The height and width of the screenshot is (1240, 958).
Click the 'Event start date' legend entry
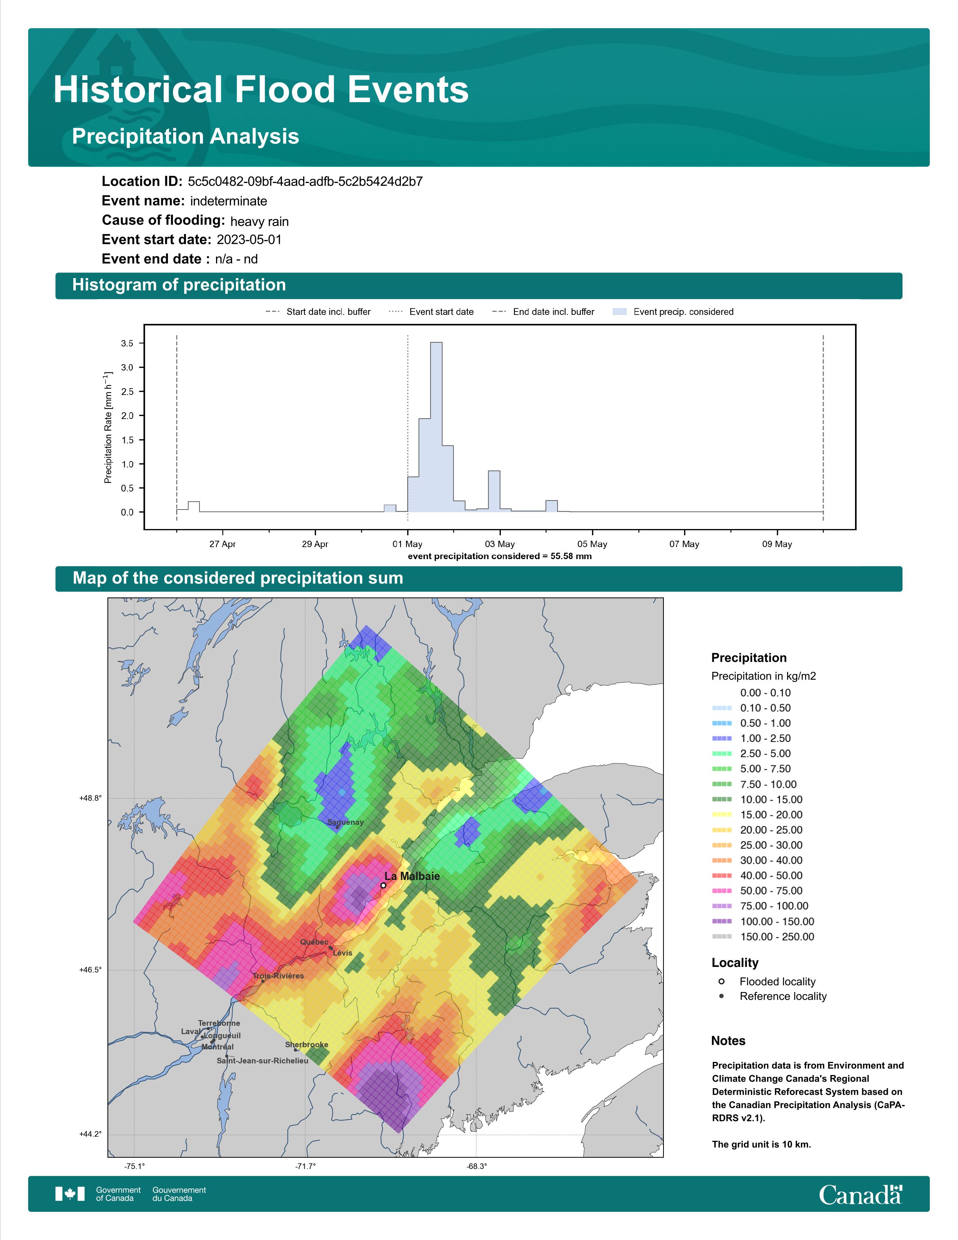tap(431, 312)
